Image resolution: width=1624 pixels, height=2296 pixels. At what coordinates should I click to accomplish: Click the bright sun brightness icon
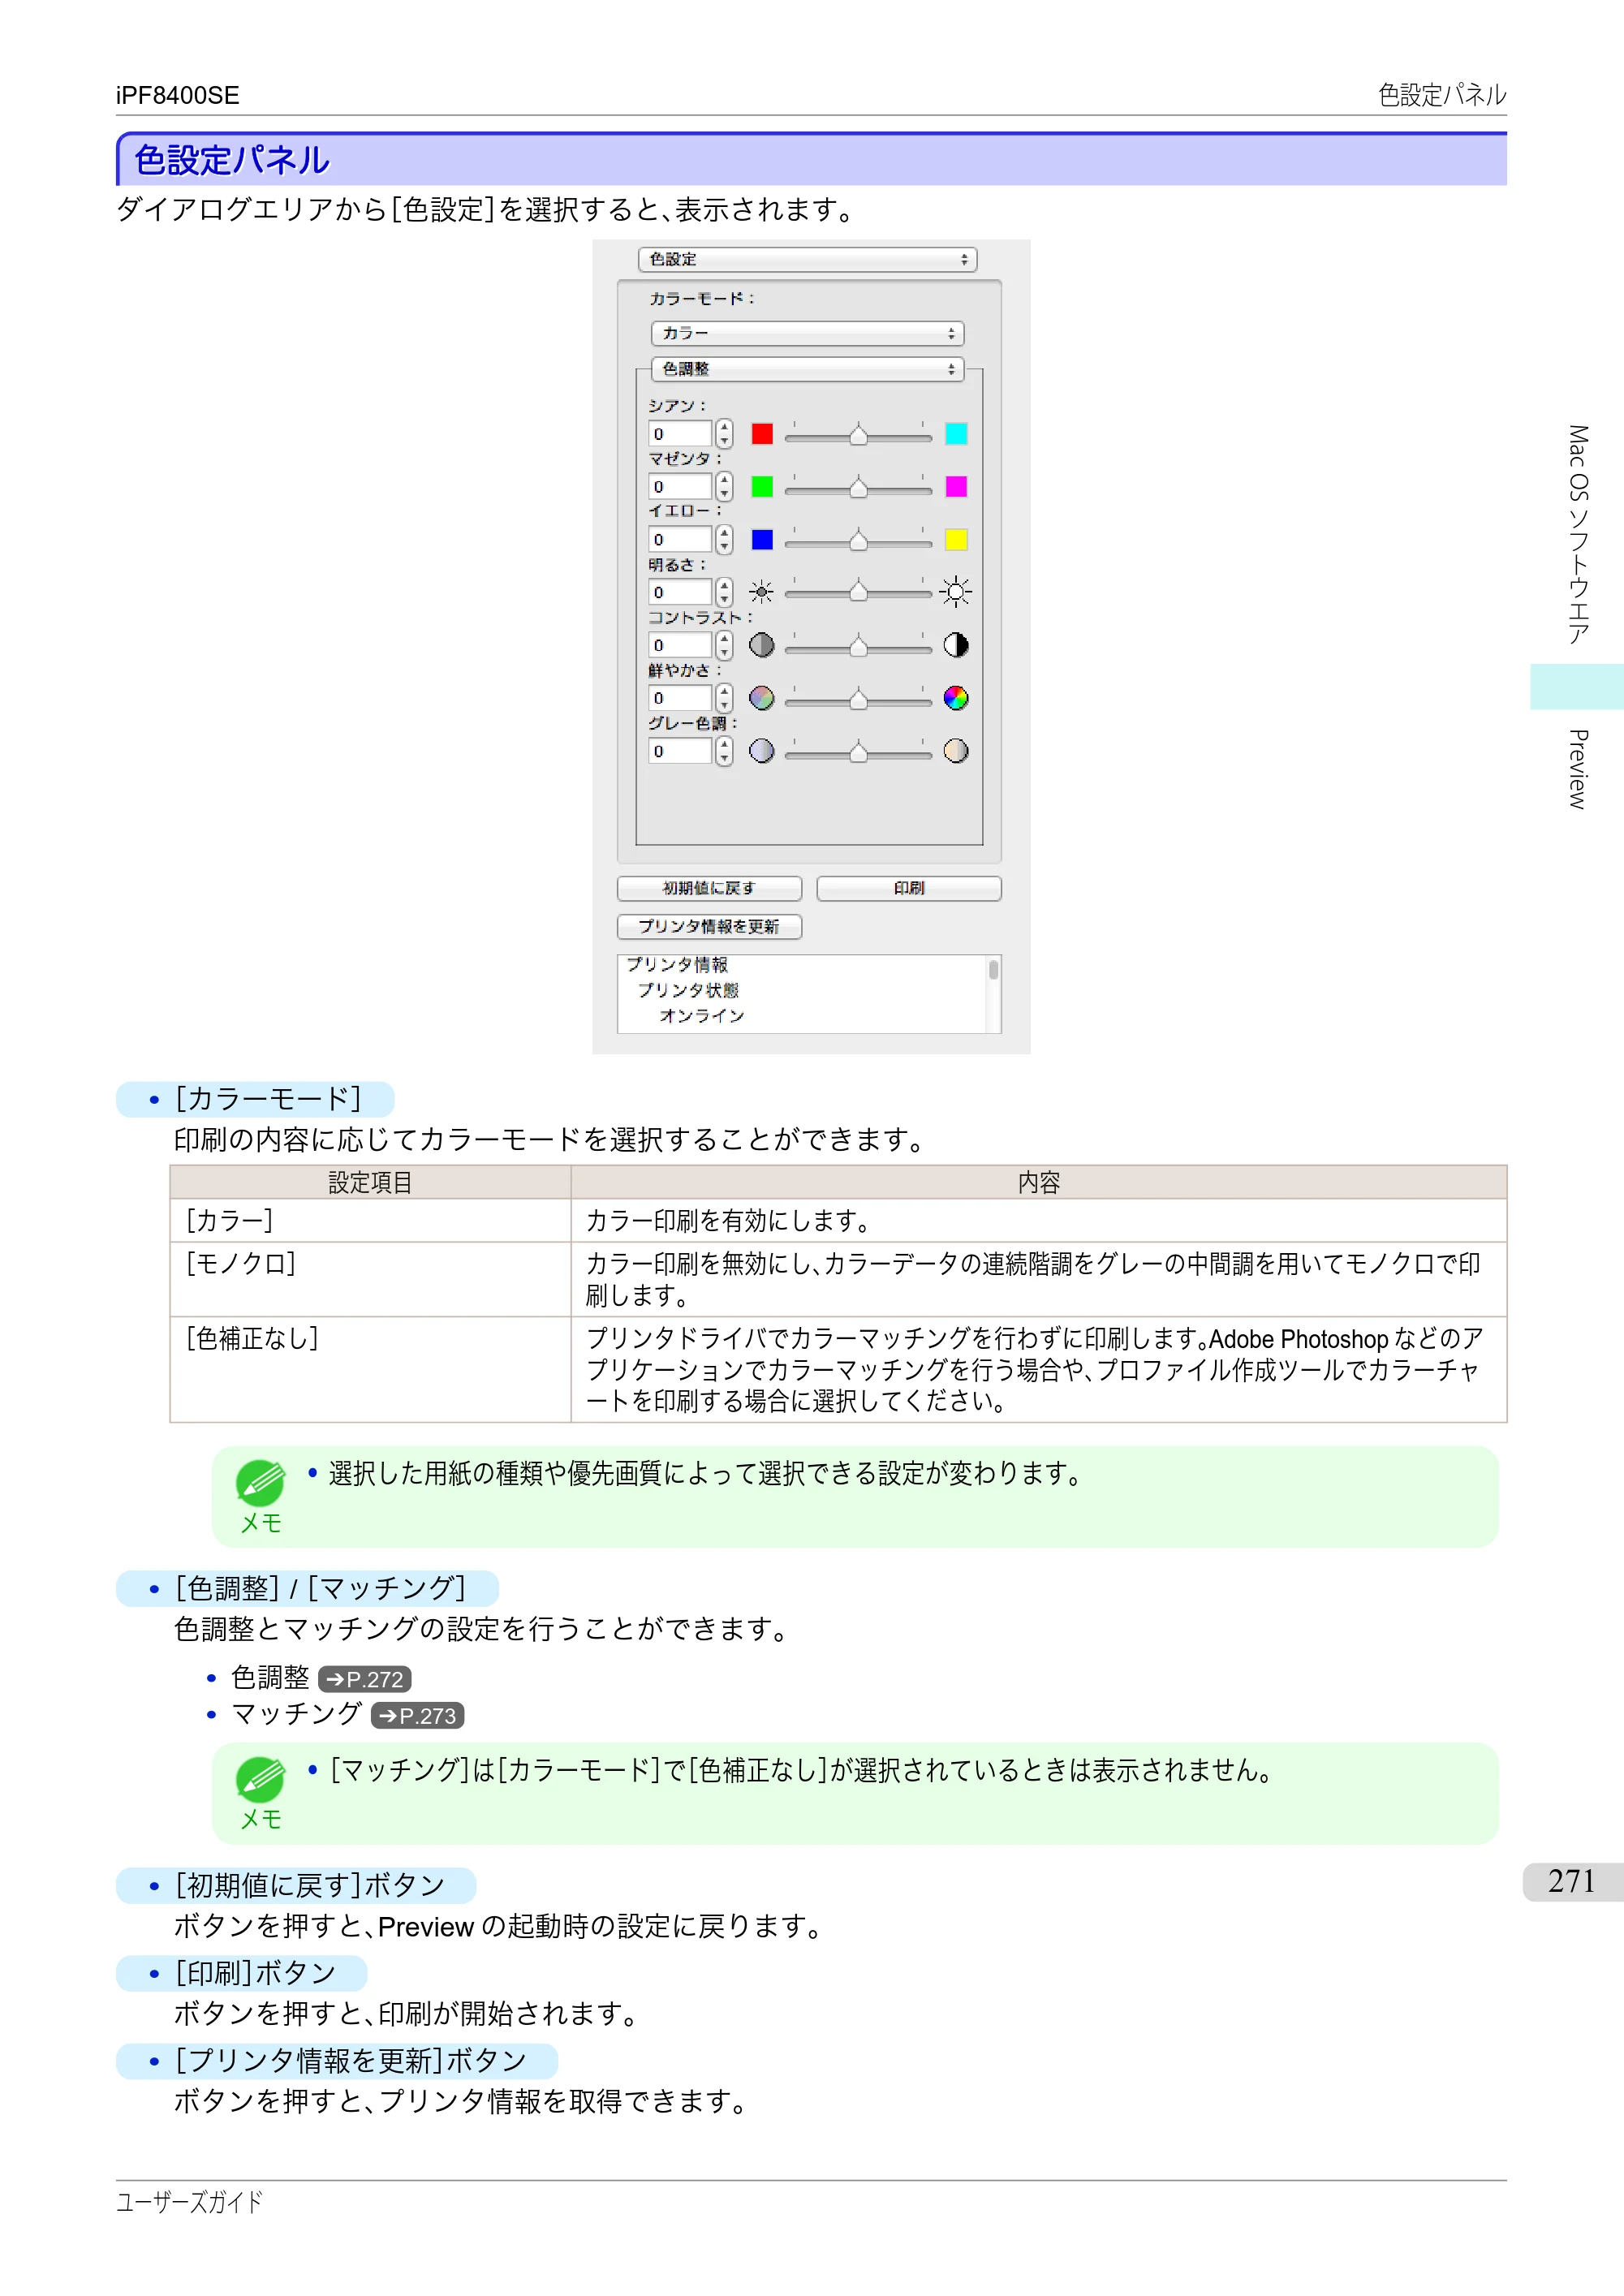click(956, 592)
